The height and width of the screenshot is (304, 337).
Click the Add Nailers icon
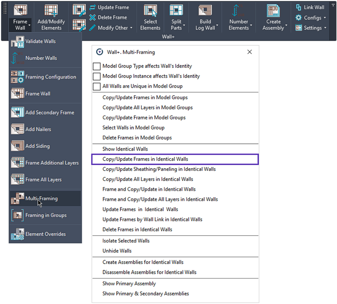(17, 129)
